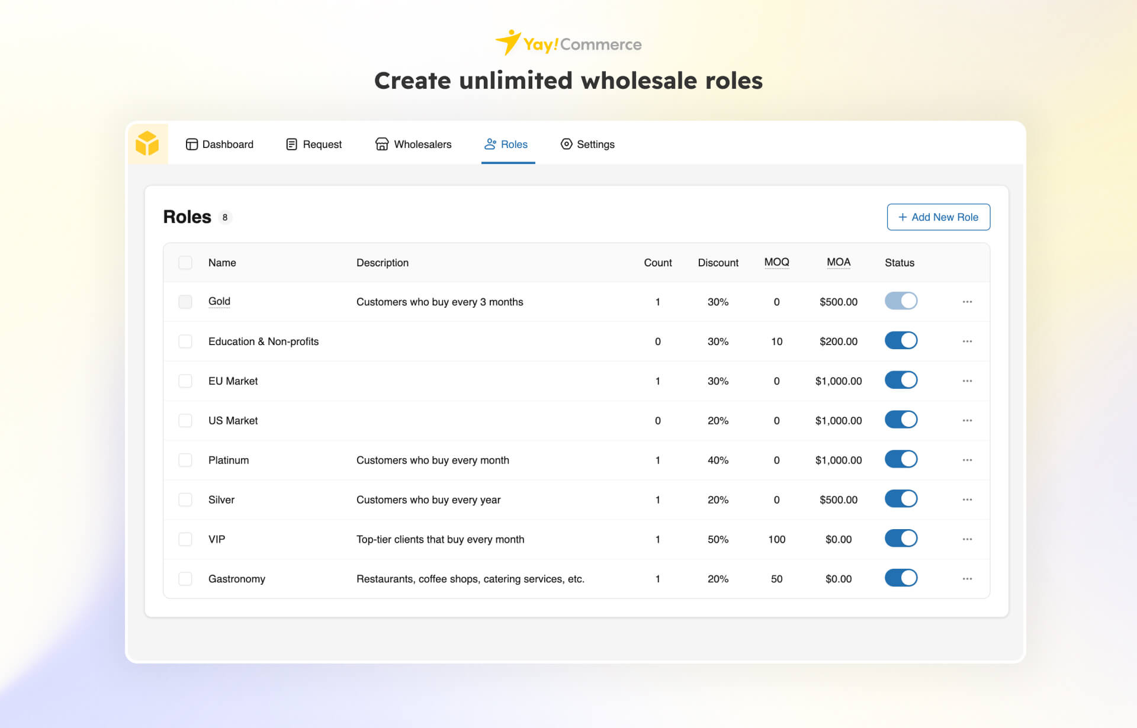1137x728 pixels.
Task: Click the Settings gear icon
Action: coord(566,144)
